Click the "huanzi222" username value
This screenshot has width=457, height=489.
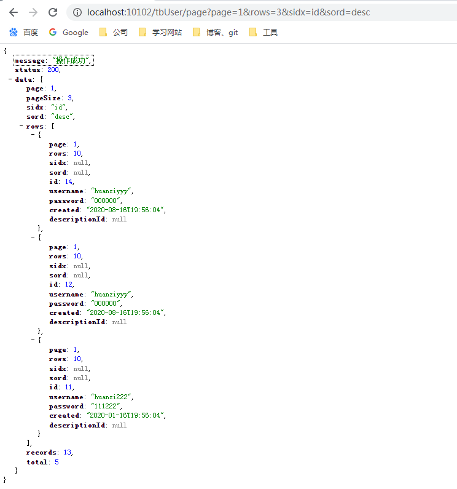[x=112, y=397]
